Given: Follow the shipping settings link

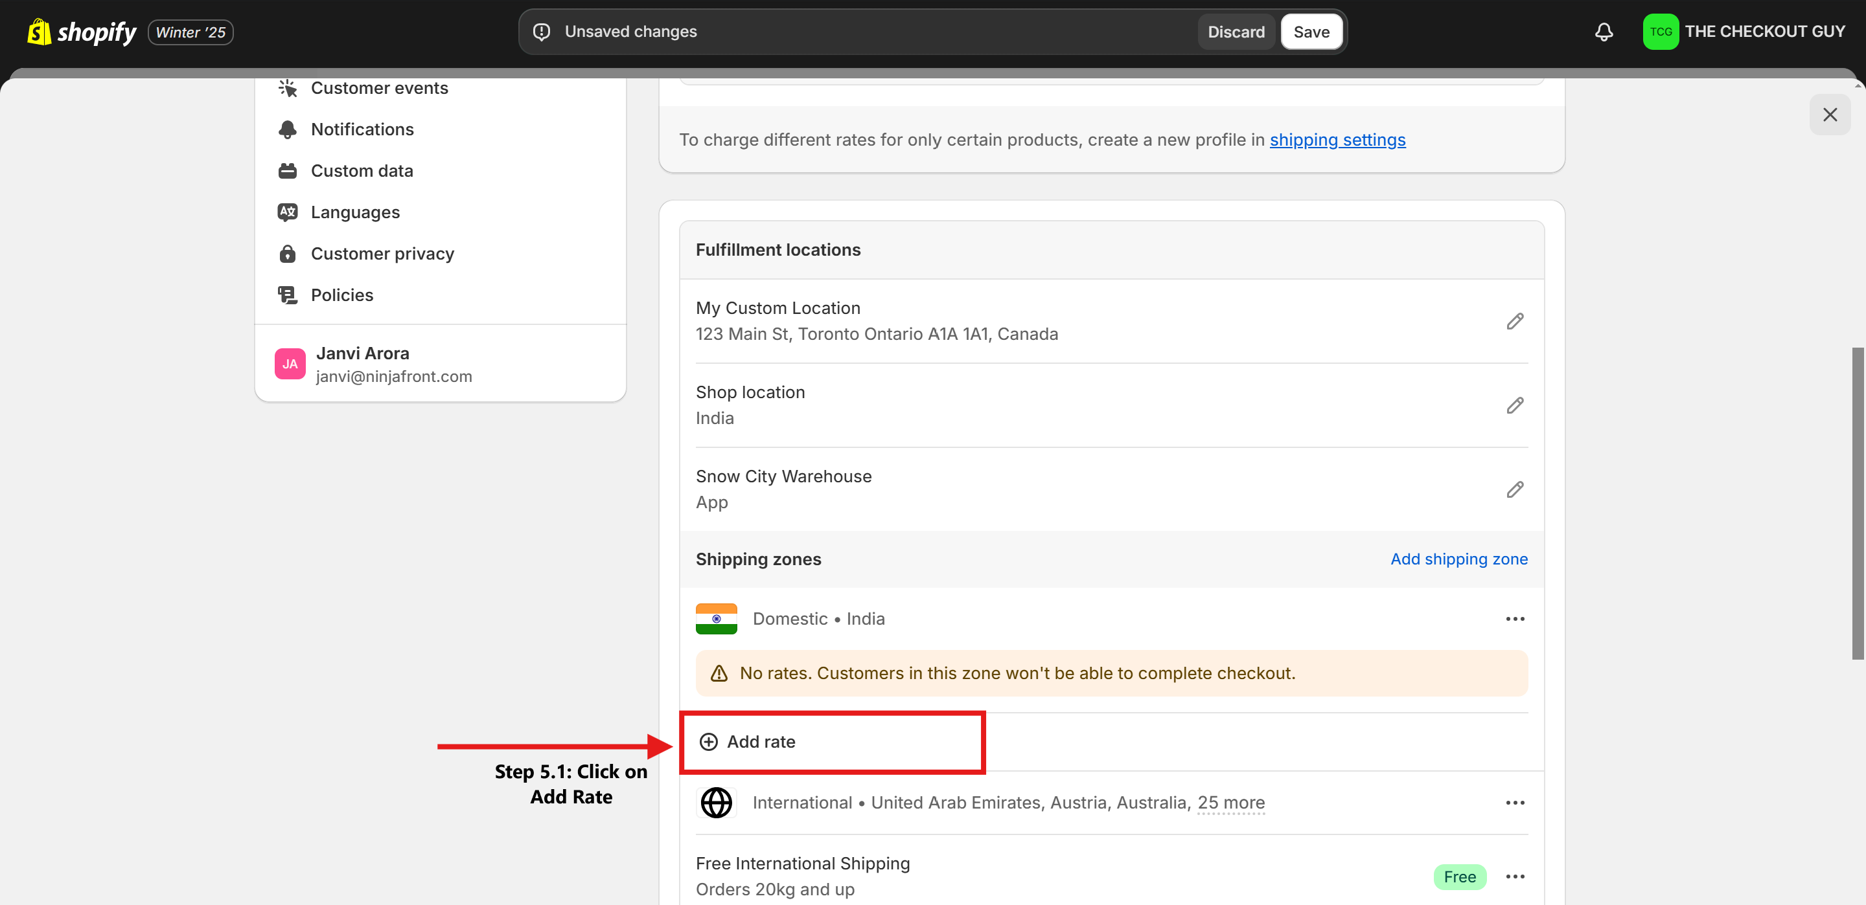Looking at the screenshot, I should [x=1337, y=140].
